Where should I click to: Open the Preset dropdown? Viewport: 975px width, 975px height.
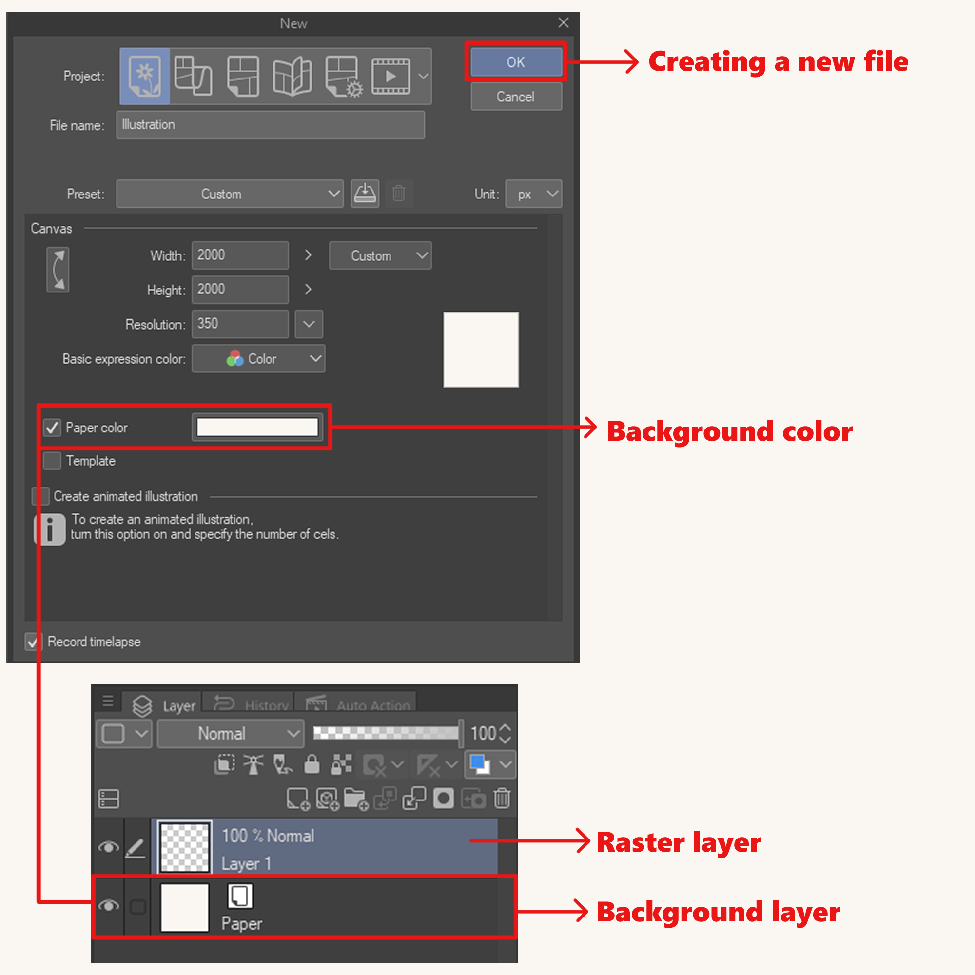click(230, 194)
